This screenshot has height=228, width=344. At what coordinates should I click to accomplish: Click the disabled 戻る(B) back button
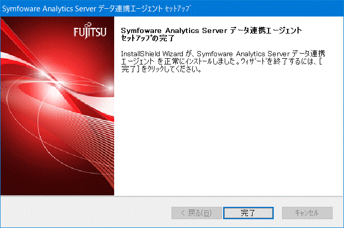tap(197, 213)
